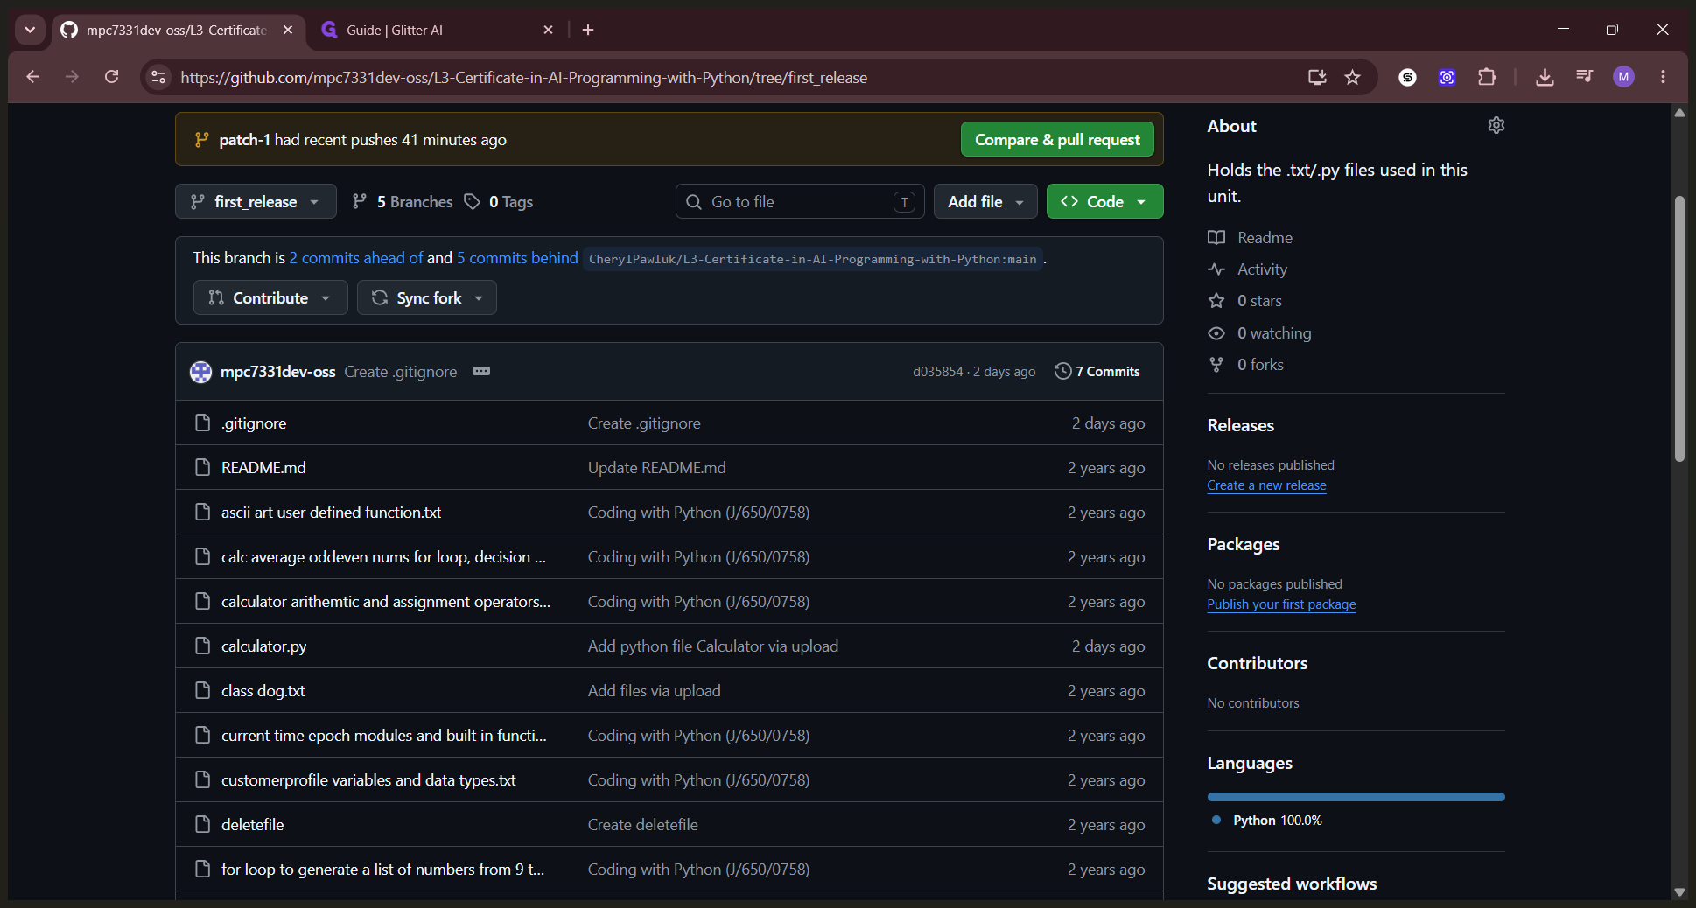Open the media control icon in toolbar
Viewport: 1696px width, 908px height.
point(1584,77)
